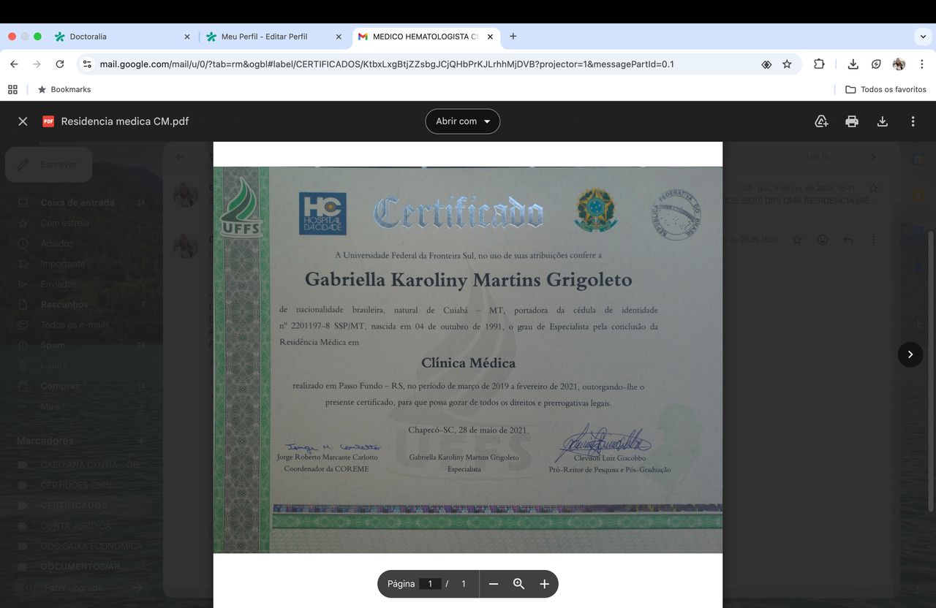Print the PDF using the printer icon

852,121
